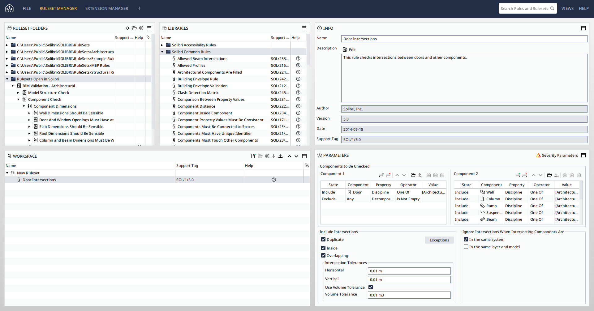Expand the SOLIBRI\RuleSets folder
The image size is (594, 311).
[7, 45]
